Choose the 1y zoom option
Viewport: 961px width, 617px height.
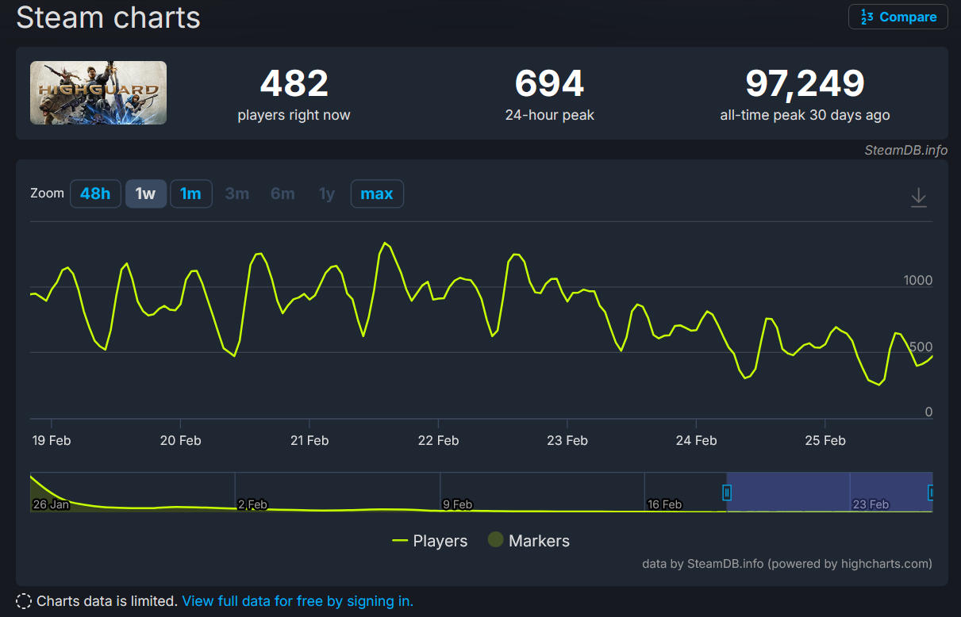pos(327,194)
